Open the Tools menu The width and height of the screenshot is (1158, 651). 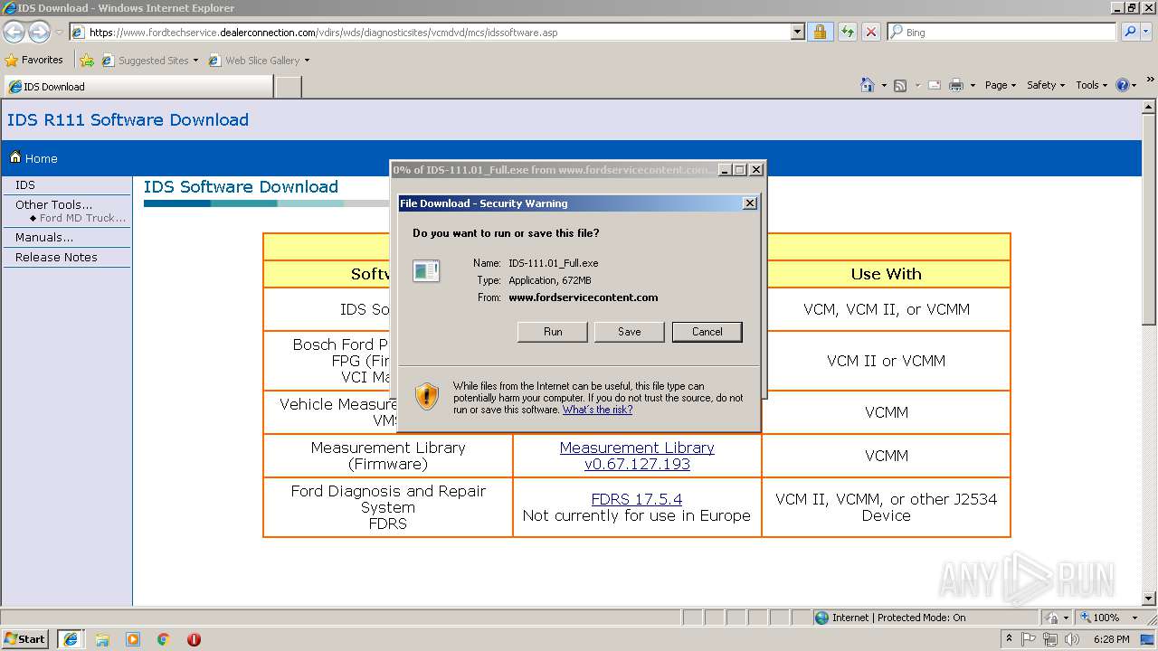point(1092,85)
